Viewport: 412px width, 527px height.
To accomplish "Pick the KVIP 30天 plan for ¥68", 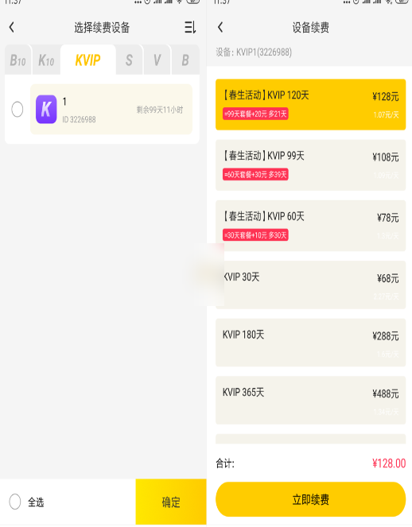I will point(310,285).
